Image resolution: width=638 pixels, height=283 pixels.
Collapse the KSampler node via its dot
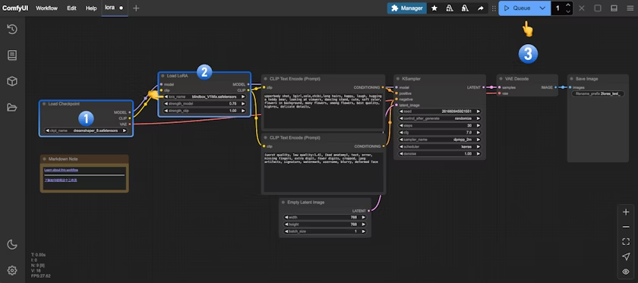pos(398,79)
